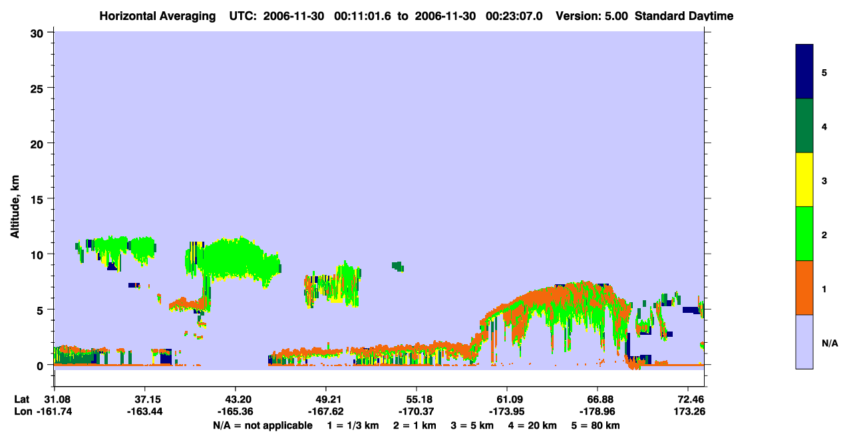Viewport: 865px width, 444px height.
Task: Click the 'Lon' row label
Action: tap(22, 412)
